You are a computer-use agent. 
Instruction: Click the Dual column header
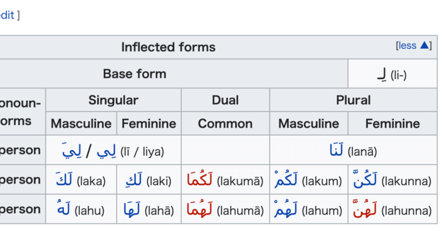[x=225, y=100]
